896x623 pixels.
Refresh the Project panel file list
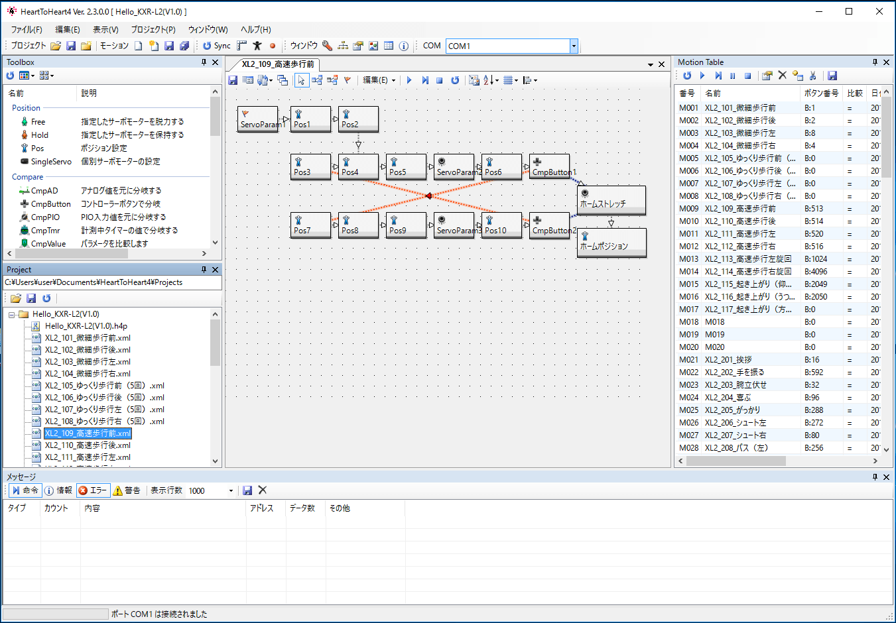pos(46,298)
